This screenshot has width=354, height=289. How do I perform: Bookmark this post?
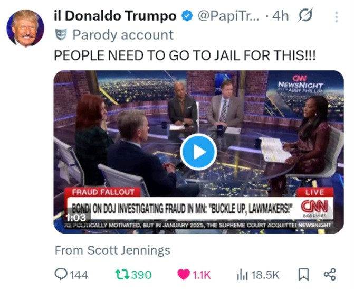[304, 275]
